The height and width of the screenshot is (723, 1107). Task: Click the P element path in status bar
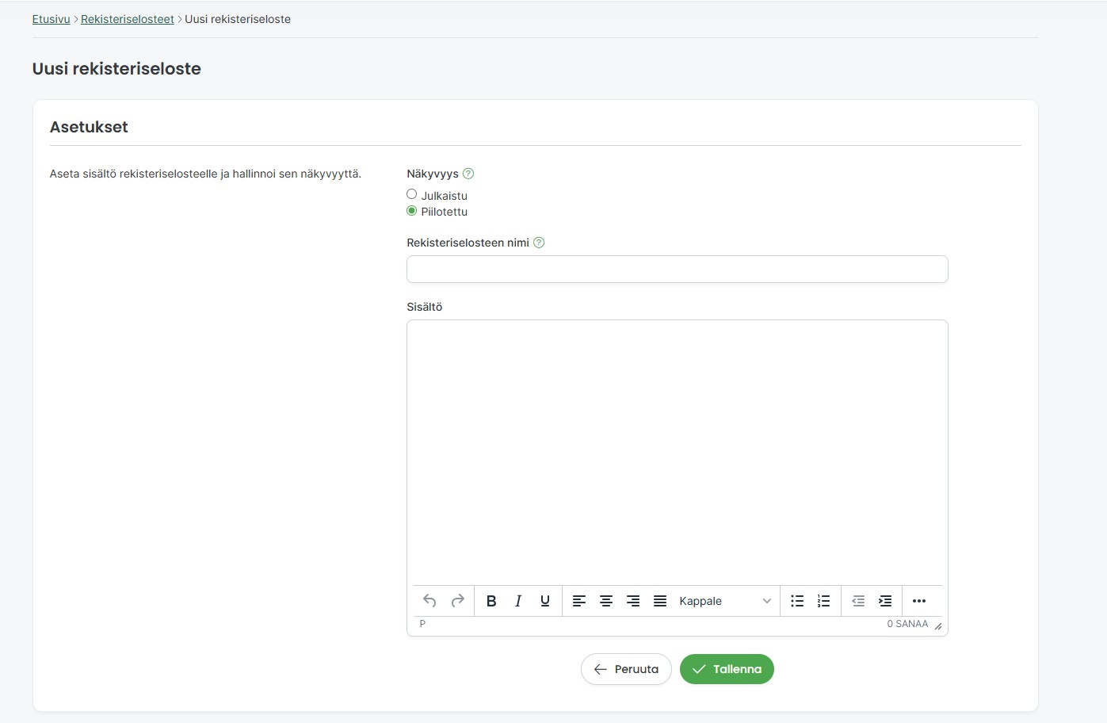[x=422, y=624]
